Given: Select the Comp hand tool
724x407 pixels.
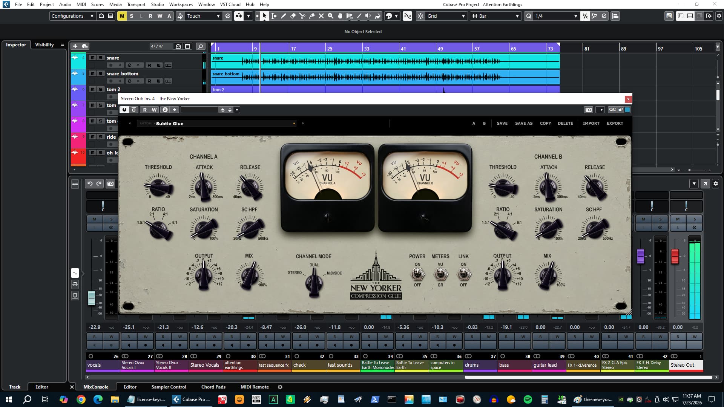Looking at the screenshot, I should [340, 16].
